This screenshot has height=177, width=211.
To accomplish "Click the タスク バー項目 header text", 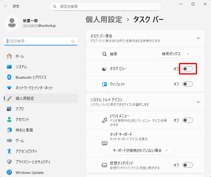I will click(101, 36).
